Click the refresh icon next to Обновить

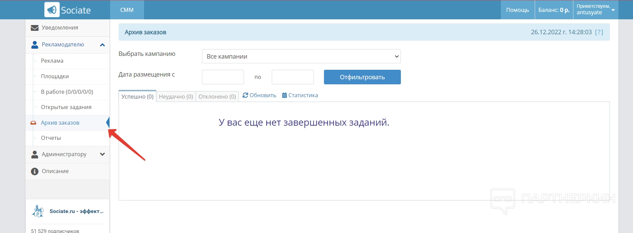pos(245,95)
